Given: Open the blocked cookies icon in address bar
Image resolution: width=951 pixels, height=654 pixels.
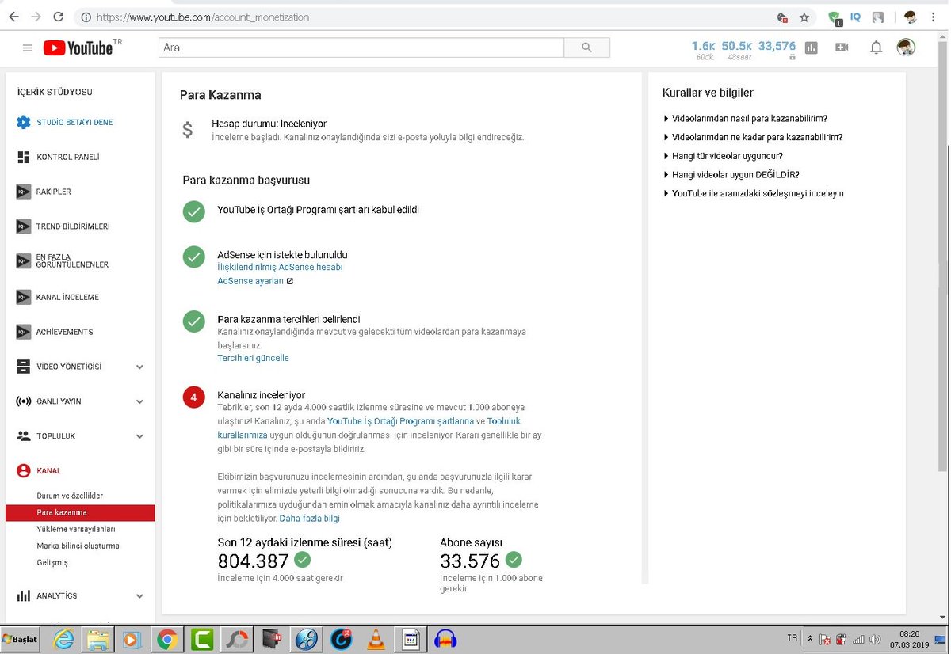Looking at the screenshot, I should click(x=782, y=17).
